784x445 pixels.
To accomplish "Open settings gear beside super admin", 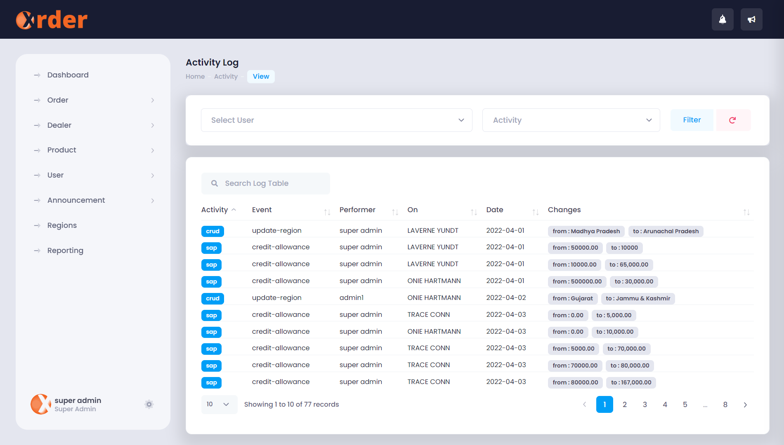I will point(149,404).
